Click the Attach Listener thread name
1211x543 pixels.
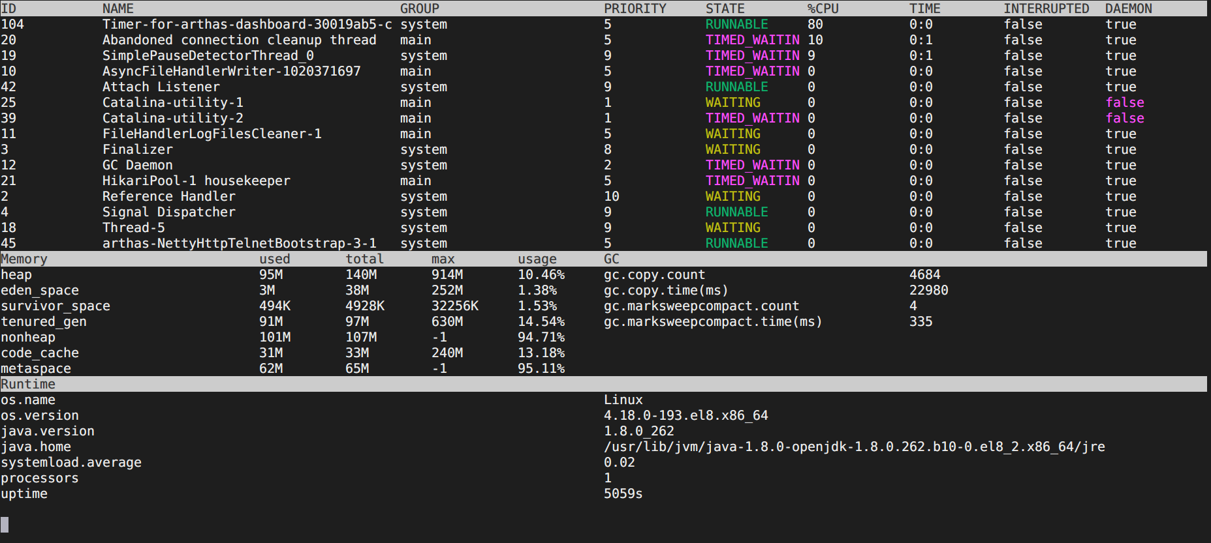(x=161, y=87)
